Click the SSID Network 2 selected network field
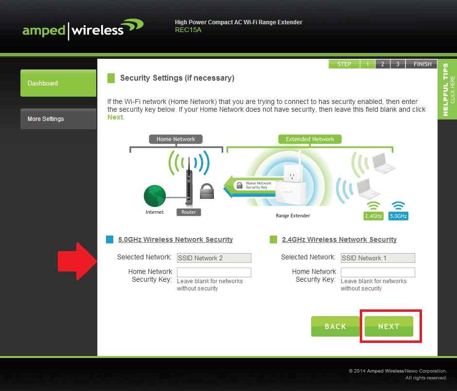Screen dimensions: 457x391 (214, 258)
